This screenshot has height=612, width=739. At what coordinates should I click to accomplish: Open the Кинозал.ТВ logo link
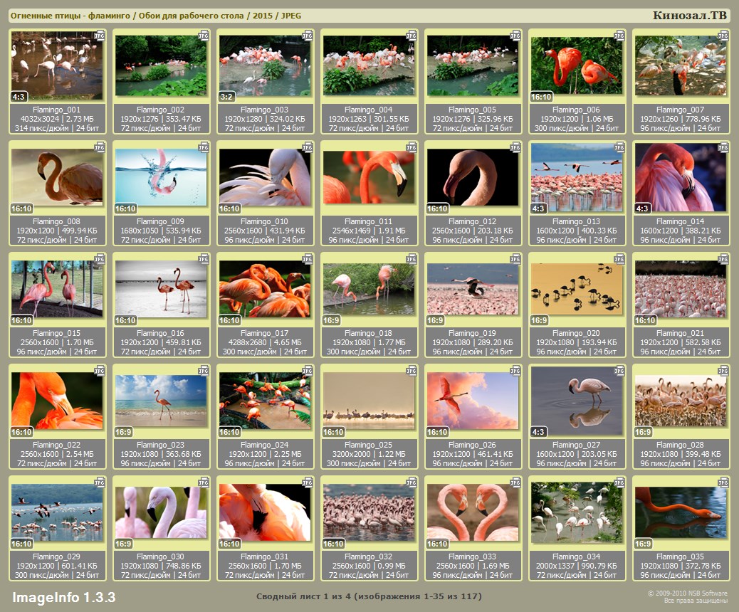[x=689, y=15]
